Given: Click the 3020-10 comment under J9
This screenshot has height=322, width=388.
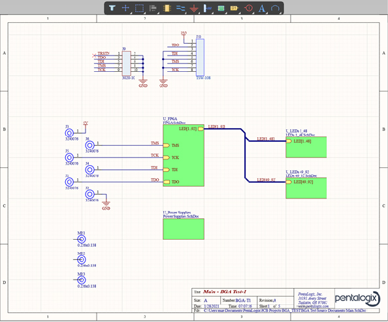Looking at the screenshot, I should pos(129,78).
